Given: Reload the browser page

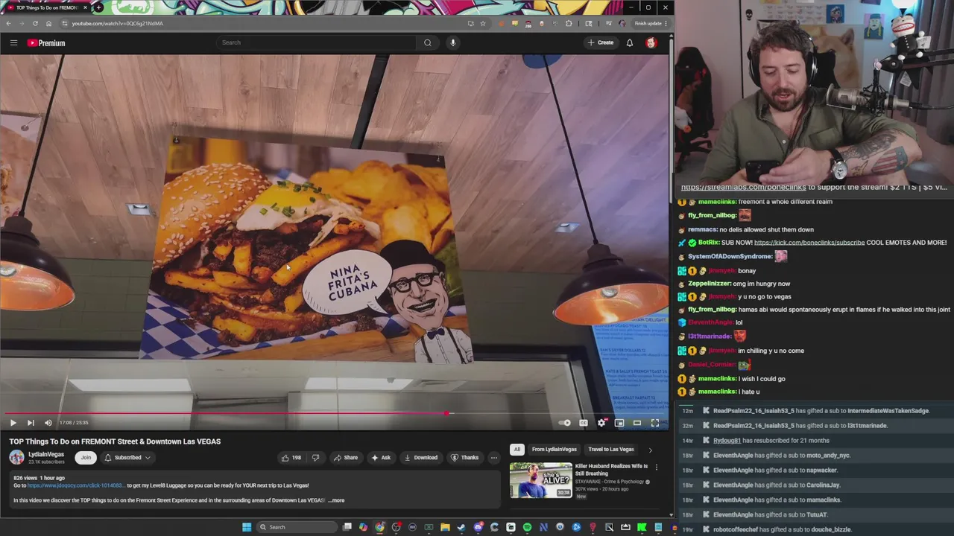Looking at the screenshot, I should tap(35, 23).
